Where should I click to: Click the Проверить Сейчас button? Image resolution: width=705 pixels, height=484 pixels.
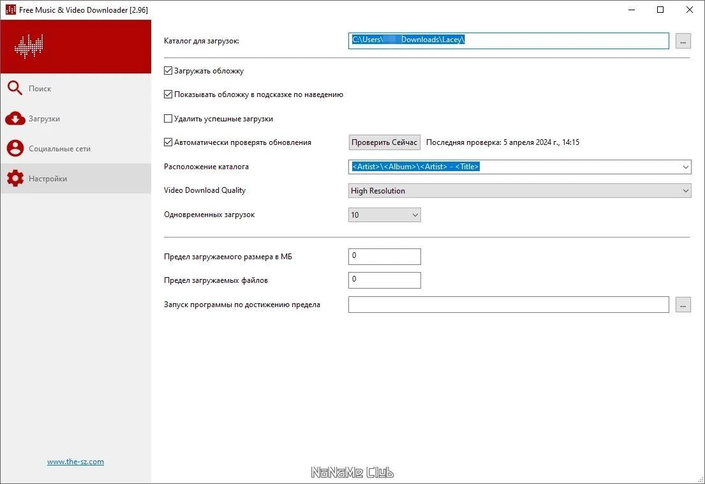point(385,142)
